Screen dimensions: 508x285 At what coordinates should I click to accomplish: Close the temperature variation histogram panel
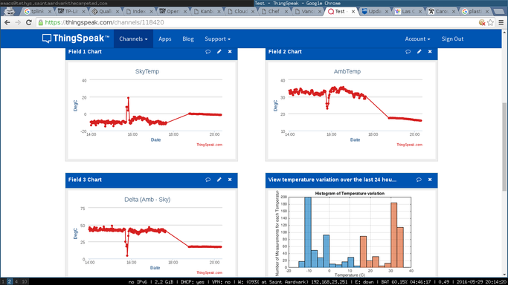point(430,180)
